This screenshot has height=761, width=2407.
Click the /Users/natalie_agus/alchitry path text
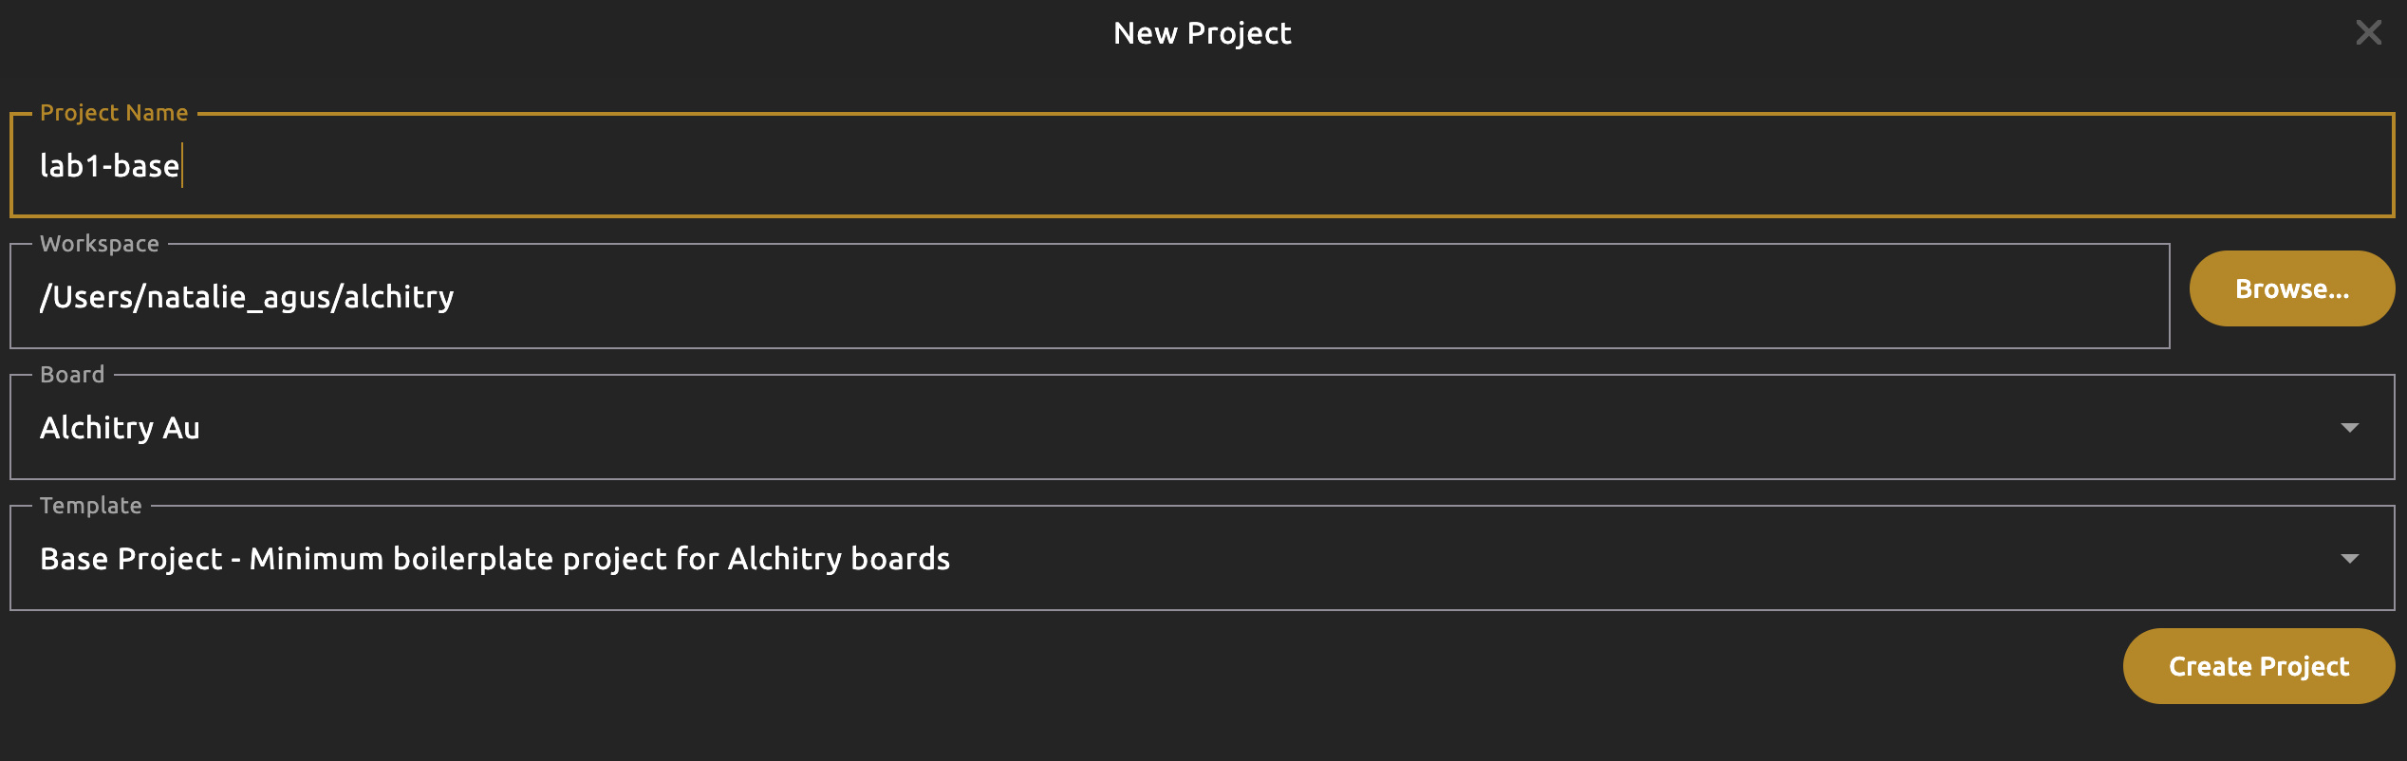247,297
